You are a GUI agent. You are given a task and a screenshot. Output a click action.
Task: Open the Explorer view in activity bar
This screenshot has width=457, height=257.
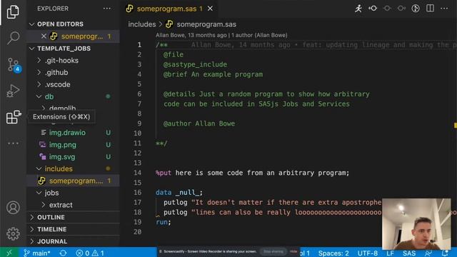pos(13,12)
